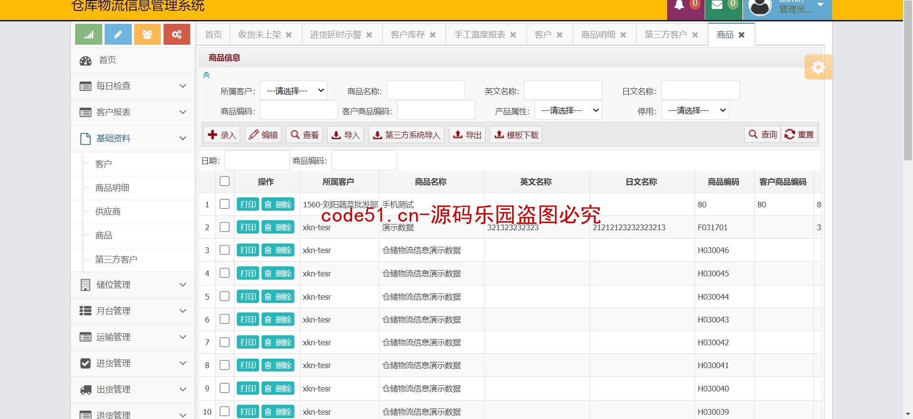Viewport: 913px width, 419px height.
Task: Close the 商品 tab
Action: pyautogui.click(x=742, y=35)
